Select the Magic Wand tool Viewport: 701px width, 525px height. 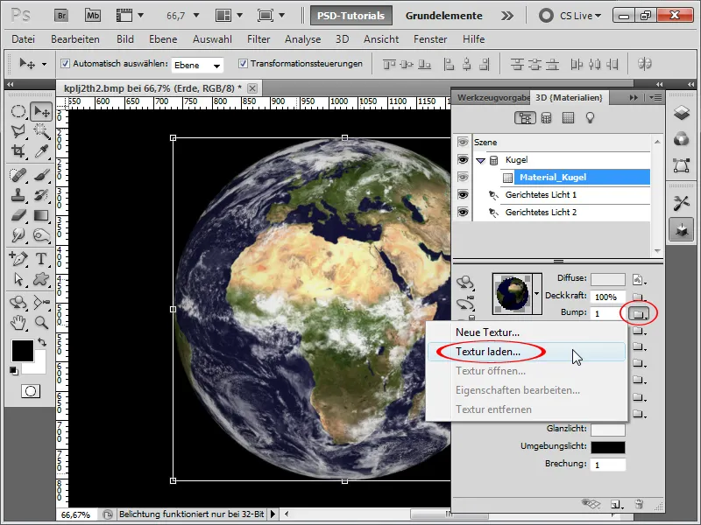click(x=41, y=131)
